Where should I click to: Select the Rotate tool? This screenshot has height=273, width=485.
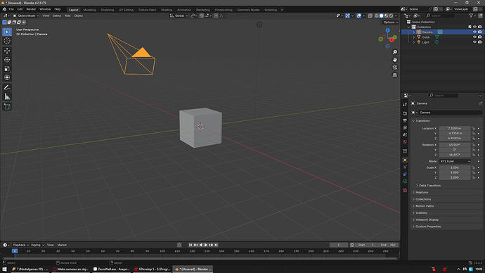coord(7,59)
